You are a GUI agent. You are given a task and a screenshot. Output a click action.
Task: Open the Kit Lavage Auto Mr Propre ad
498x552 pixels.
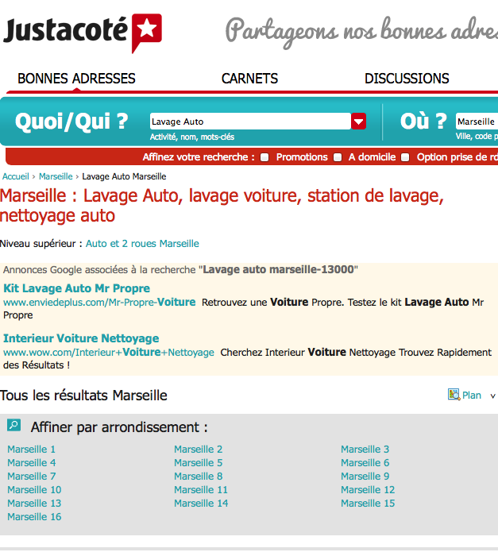pyautogui.click(x=76, y=288)
